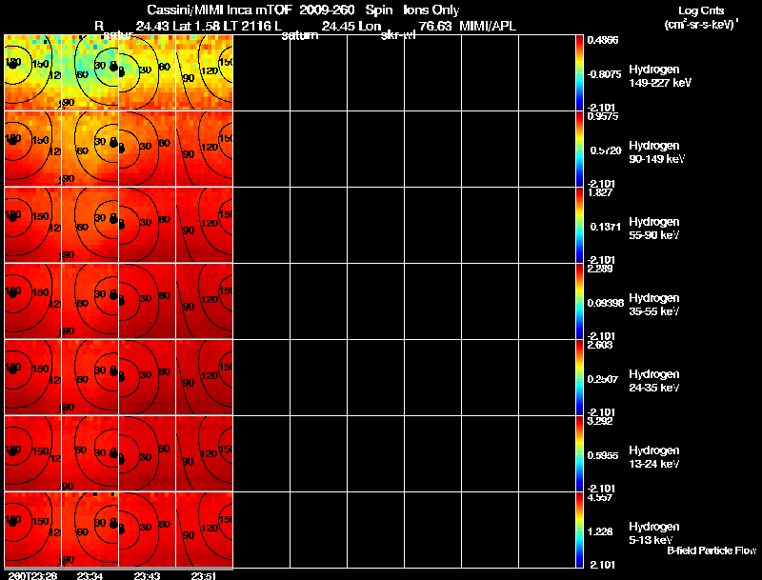Image resolution: width=762 pixels, height=580 pixels.
Task: Click the 'Log Cnts' units heading
Action: click(x=701, y=10)
